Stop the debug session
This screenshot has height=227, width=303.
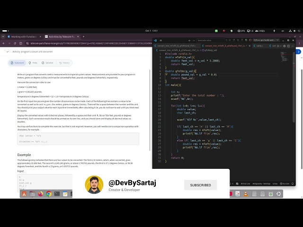click(x=250, y=40)
